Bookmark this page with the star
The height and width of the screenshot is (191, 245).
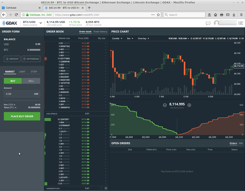158,15
